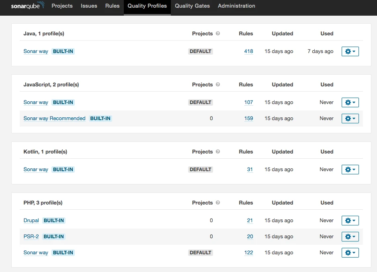The width and height of the screenshot is (377, 272).
Task: Go to Administration menu
Action: tap(236, 6)
